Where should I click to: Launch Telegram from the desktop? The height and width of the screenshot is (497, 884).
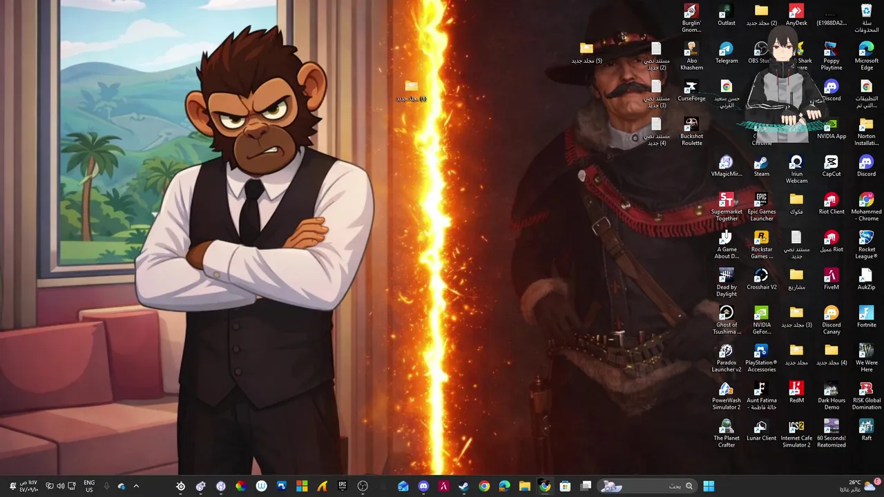[726, 52]
